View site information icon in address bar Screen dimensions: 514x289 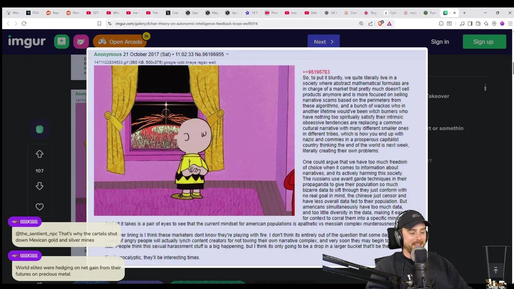pos(110,23)
